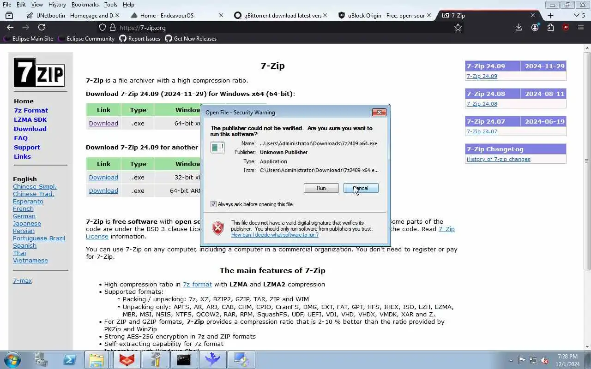
Task: Open the Windows Start menu
Action: (x=12, y=360)
